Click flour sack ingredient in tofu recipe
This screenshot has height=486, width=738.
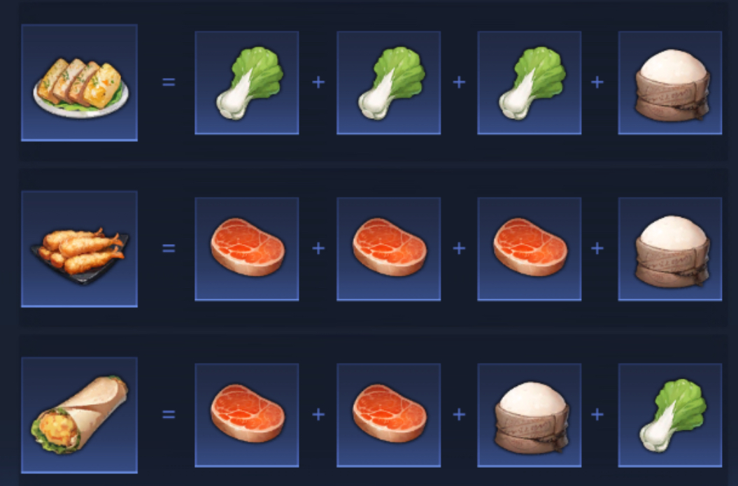click(x=670, y=83)
